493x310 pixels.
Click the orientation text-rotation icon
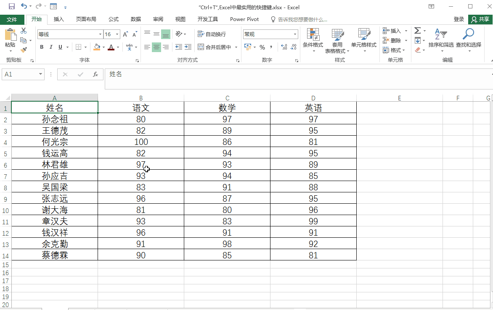click(x=179, y=34)
